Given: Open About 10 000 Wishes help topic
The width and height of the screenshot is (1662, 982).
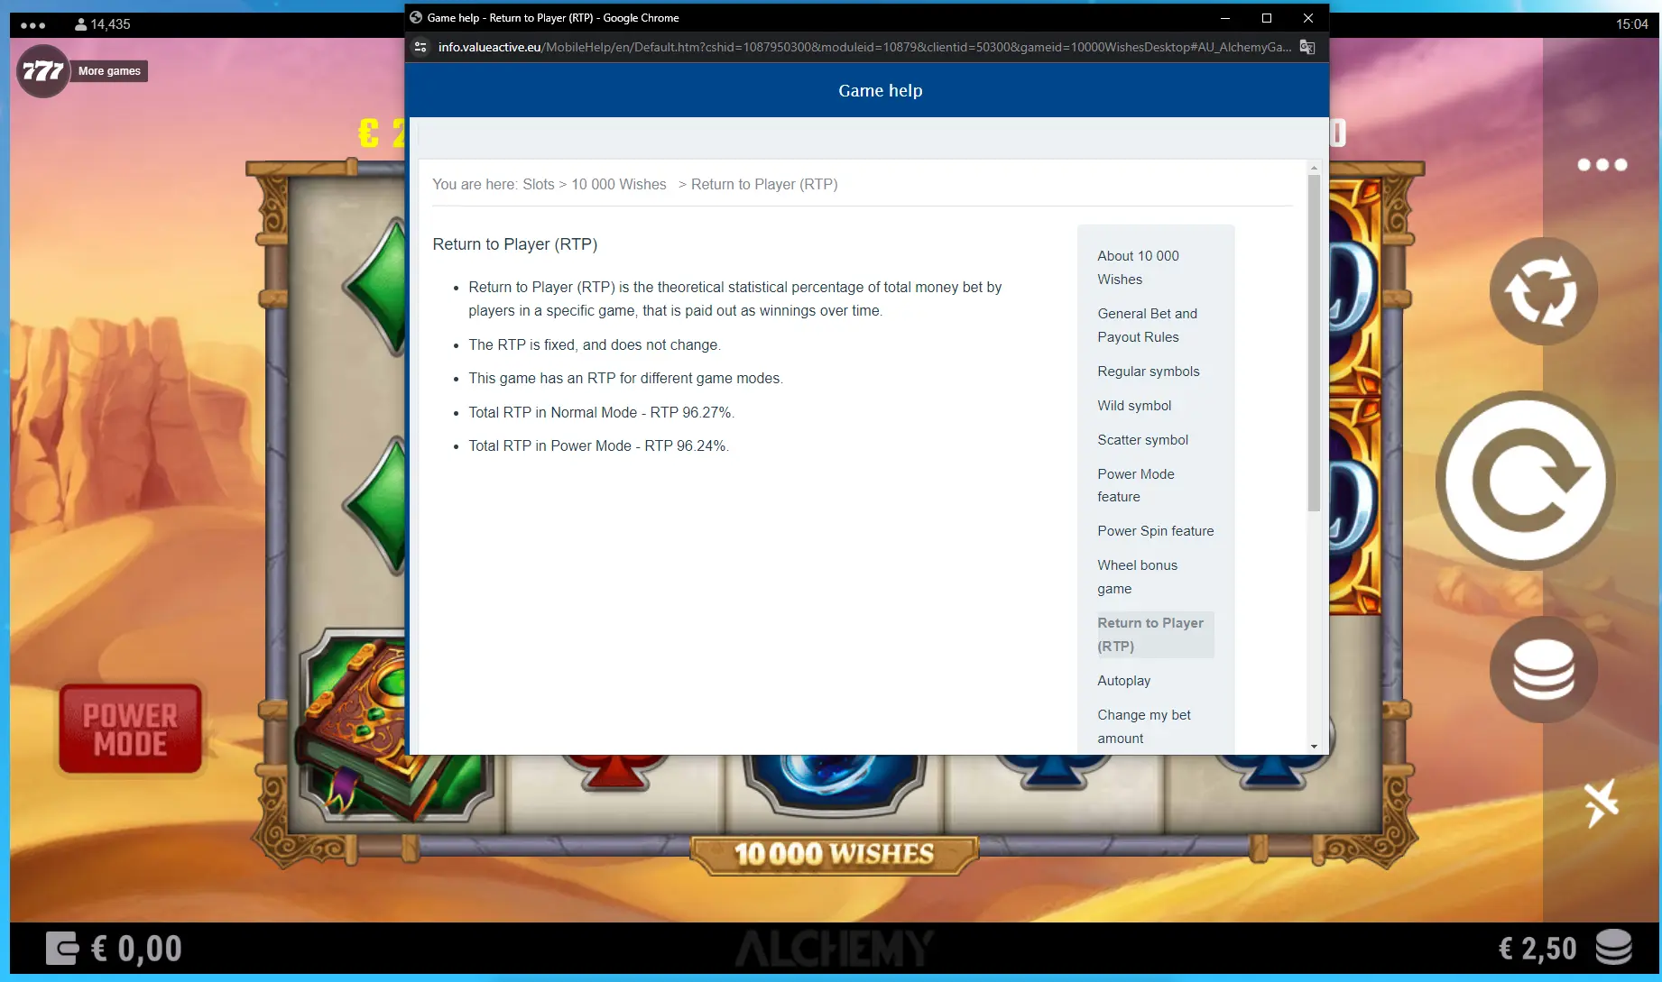Looking at the screenshot, I should tap(1138, 268).
